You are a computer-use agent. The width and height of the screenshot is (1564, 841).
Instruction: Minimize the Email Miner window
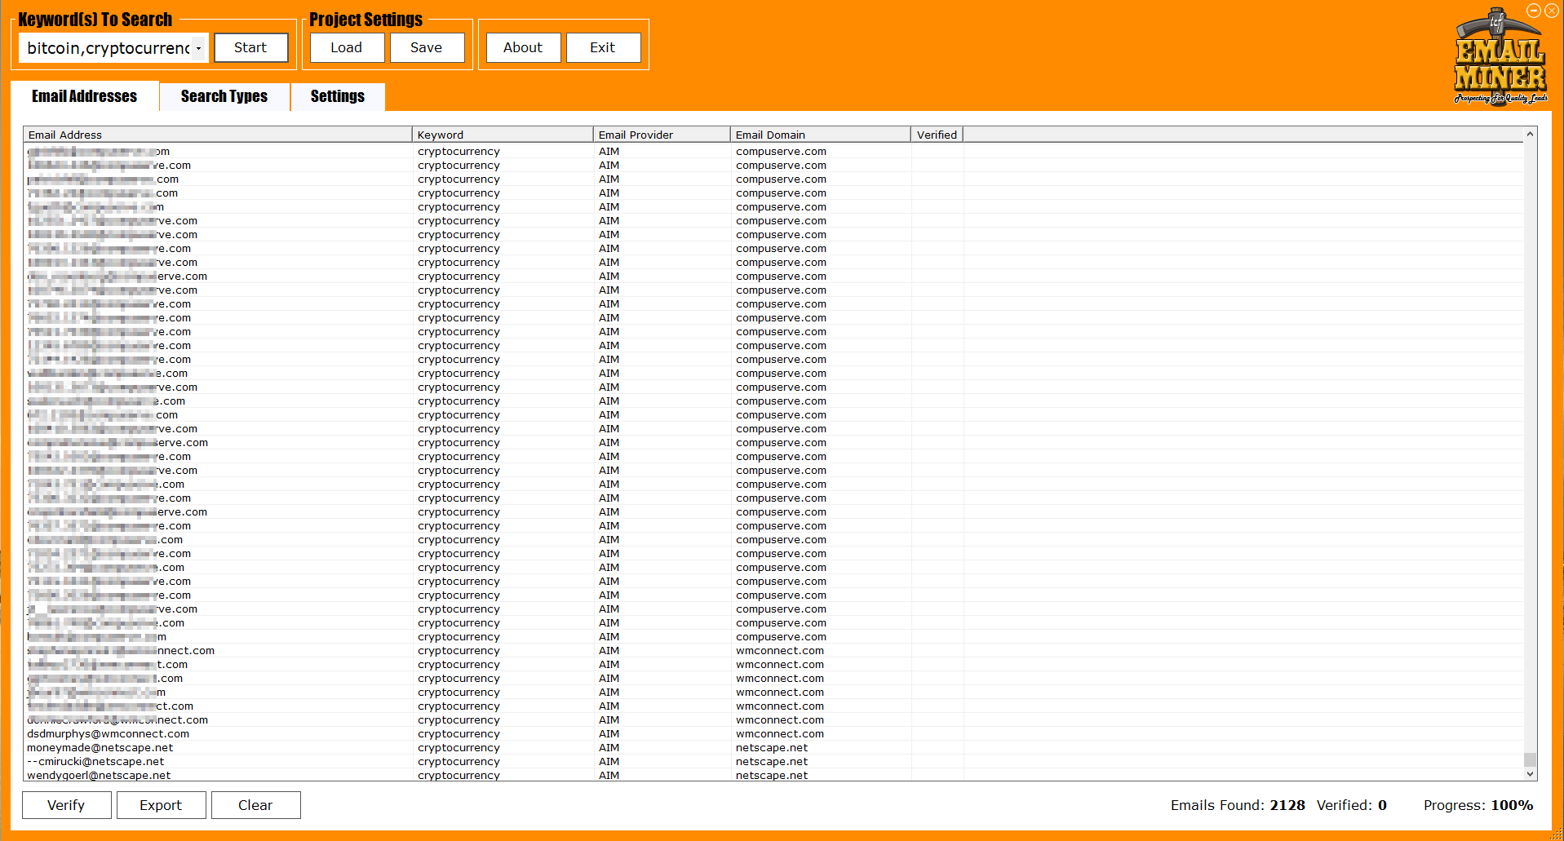tap(1534, 11)
